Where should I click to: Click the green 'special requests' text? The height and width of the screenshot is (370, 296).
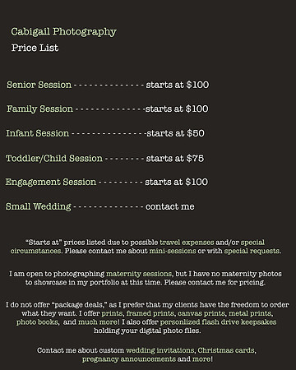pyautogui.click(x=252, y=251)
